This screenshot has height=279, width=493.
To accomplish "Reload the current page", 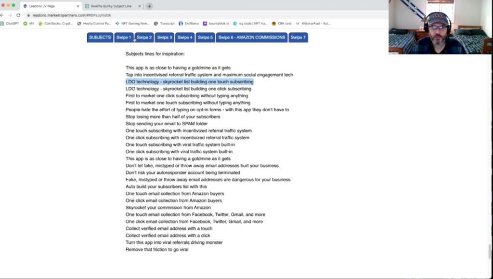I will coord(18,15).
